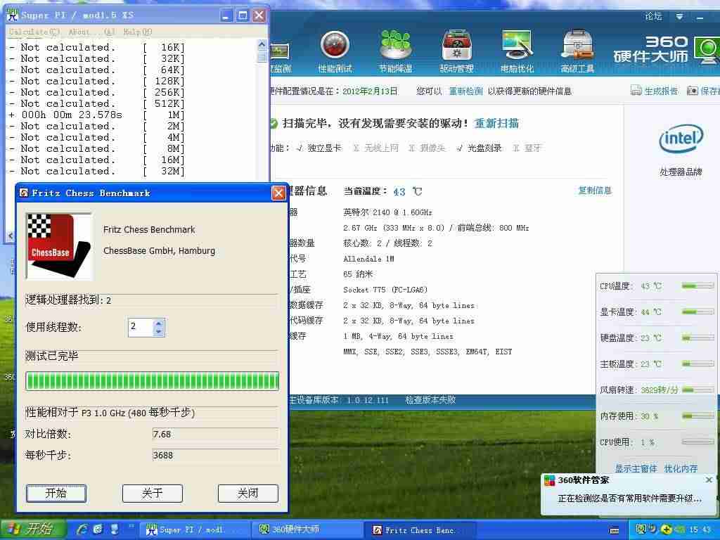Click the 每秒千步 field showing 3688
720x540 pixels.
pos(215,455)
